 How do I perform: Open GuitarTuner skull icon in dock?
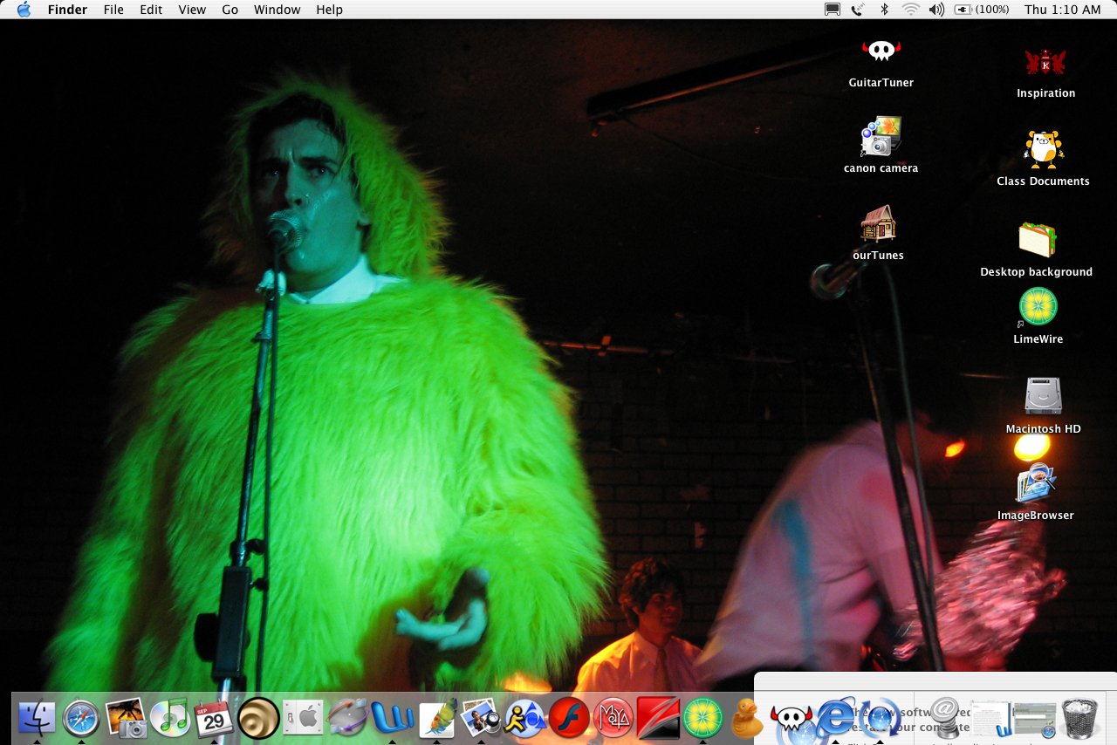pyautogui.click(x=791, y=719)
